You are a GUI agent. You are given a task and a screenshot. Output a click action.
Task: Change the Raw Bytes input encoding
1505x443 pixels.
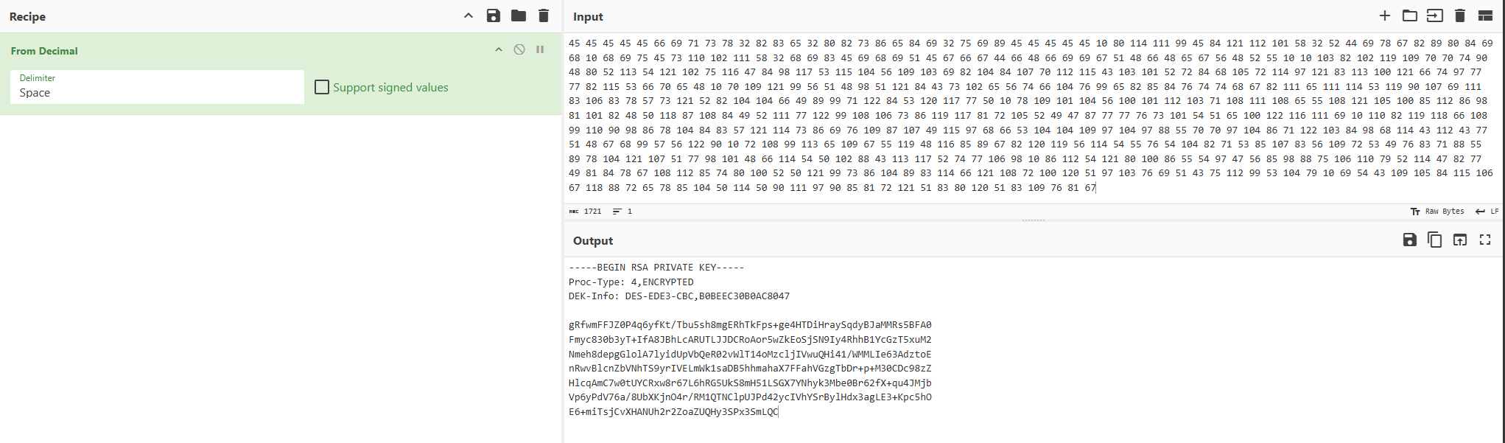point(1437,212)
